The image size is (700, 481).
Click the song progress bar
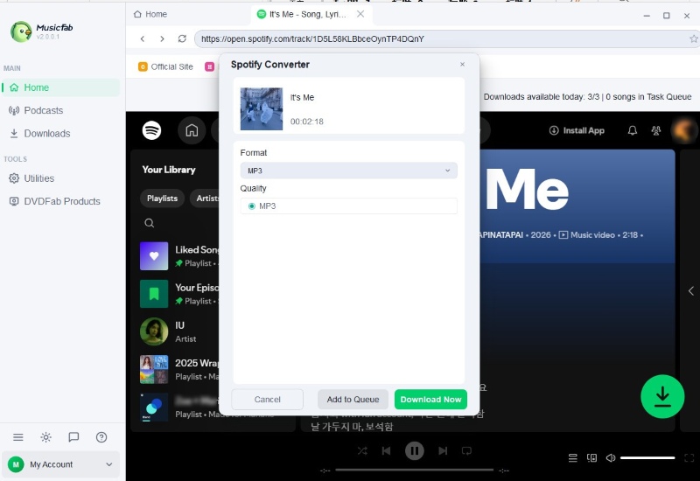tap(414, 470)
